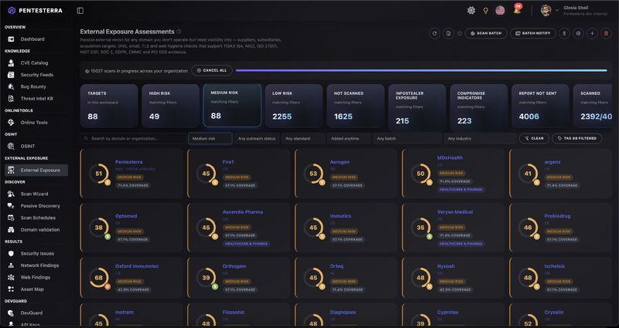Click info icon next to page title
The width and height of the screenshot is (619, 328).
179,32
